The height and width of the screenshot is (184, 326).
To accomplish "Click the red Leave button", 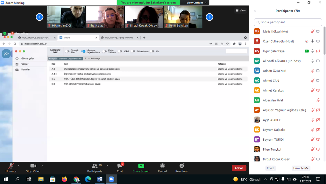I will pyautogui.click(x=239, y=168).
